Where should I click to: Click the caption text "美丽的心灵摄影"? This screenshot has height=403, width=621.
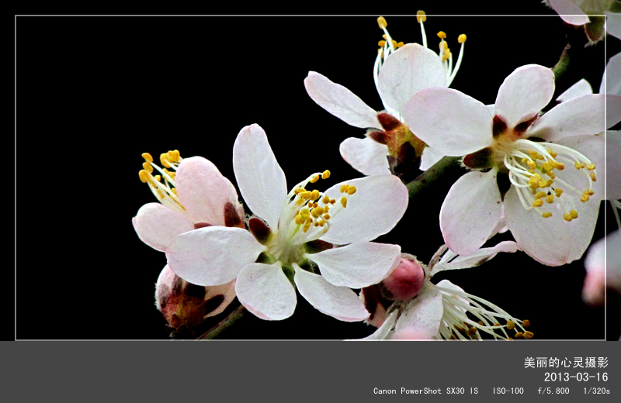click(566, 362)
